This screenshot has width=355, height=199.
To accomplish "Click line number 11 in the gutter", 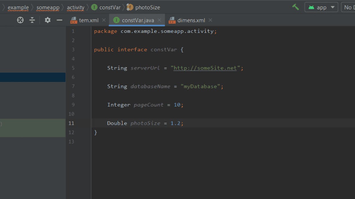I will point(71,123).
